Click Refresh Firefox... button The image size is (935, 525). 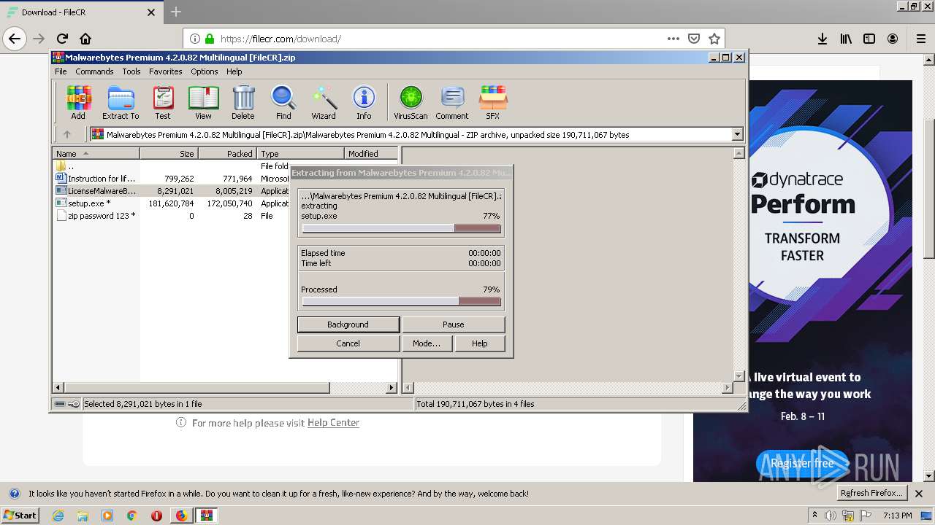click(x=872, y=493)
